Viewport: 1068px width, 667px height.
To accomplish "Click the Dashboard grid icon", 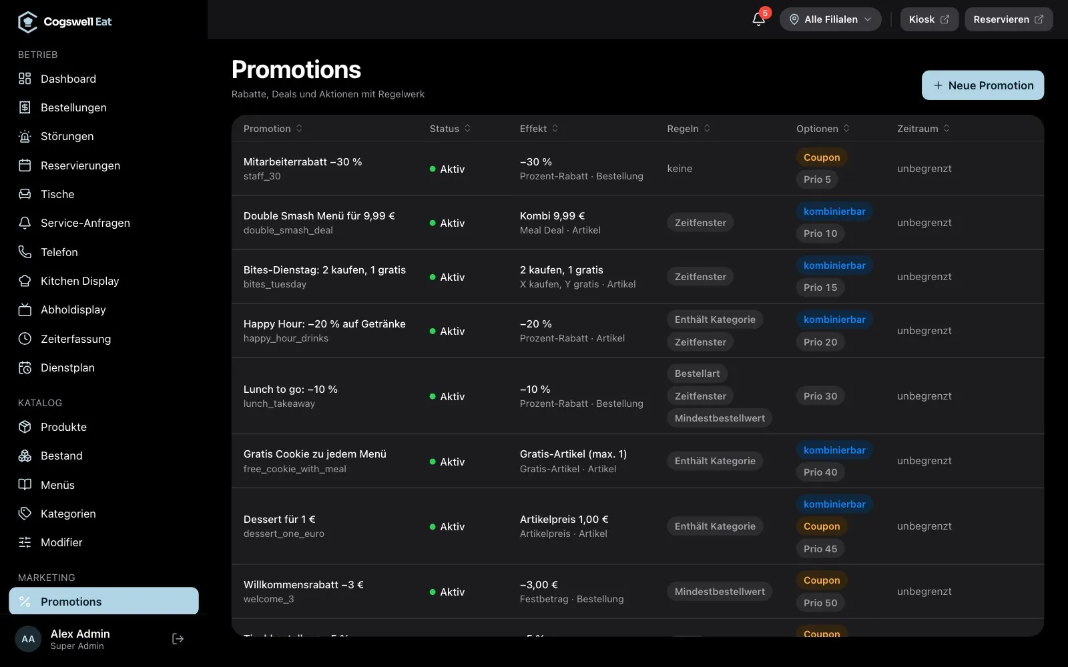I will tap(25, 79).
